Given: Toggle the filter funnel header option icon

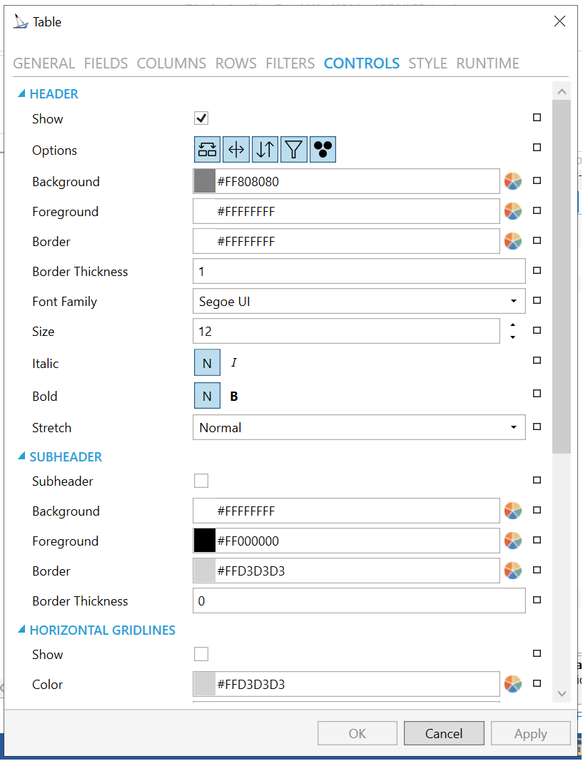Looking at the screenshot, I should 294,150.
